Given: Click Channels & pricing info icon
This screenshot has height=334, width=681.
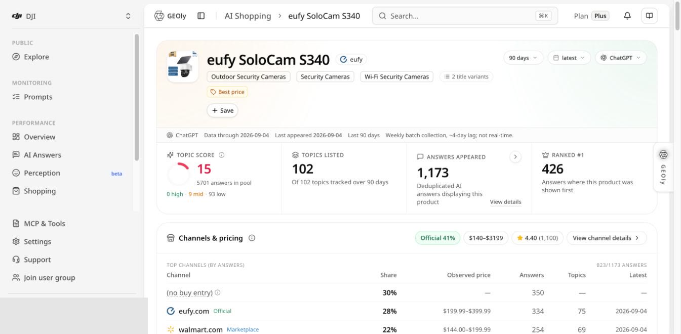Looking at the screenshot, I should click(252, 238).
